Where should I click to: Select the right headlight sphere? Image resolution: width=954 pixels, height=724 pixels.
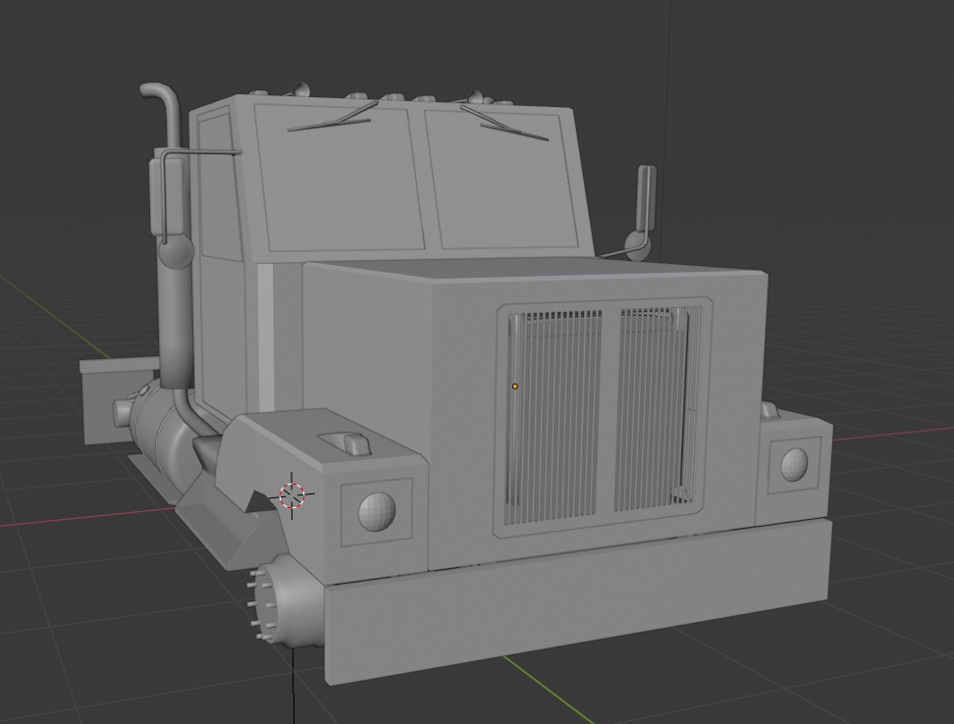tap(793, 464)
